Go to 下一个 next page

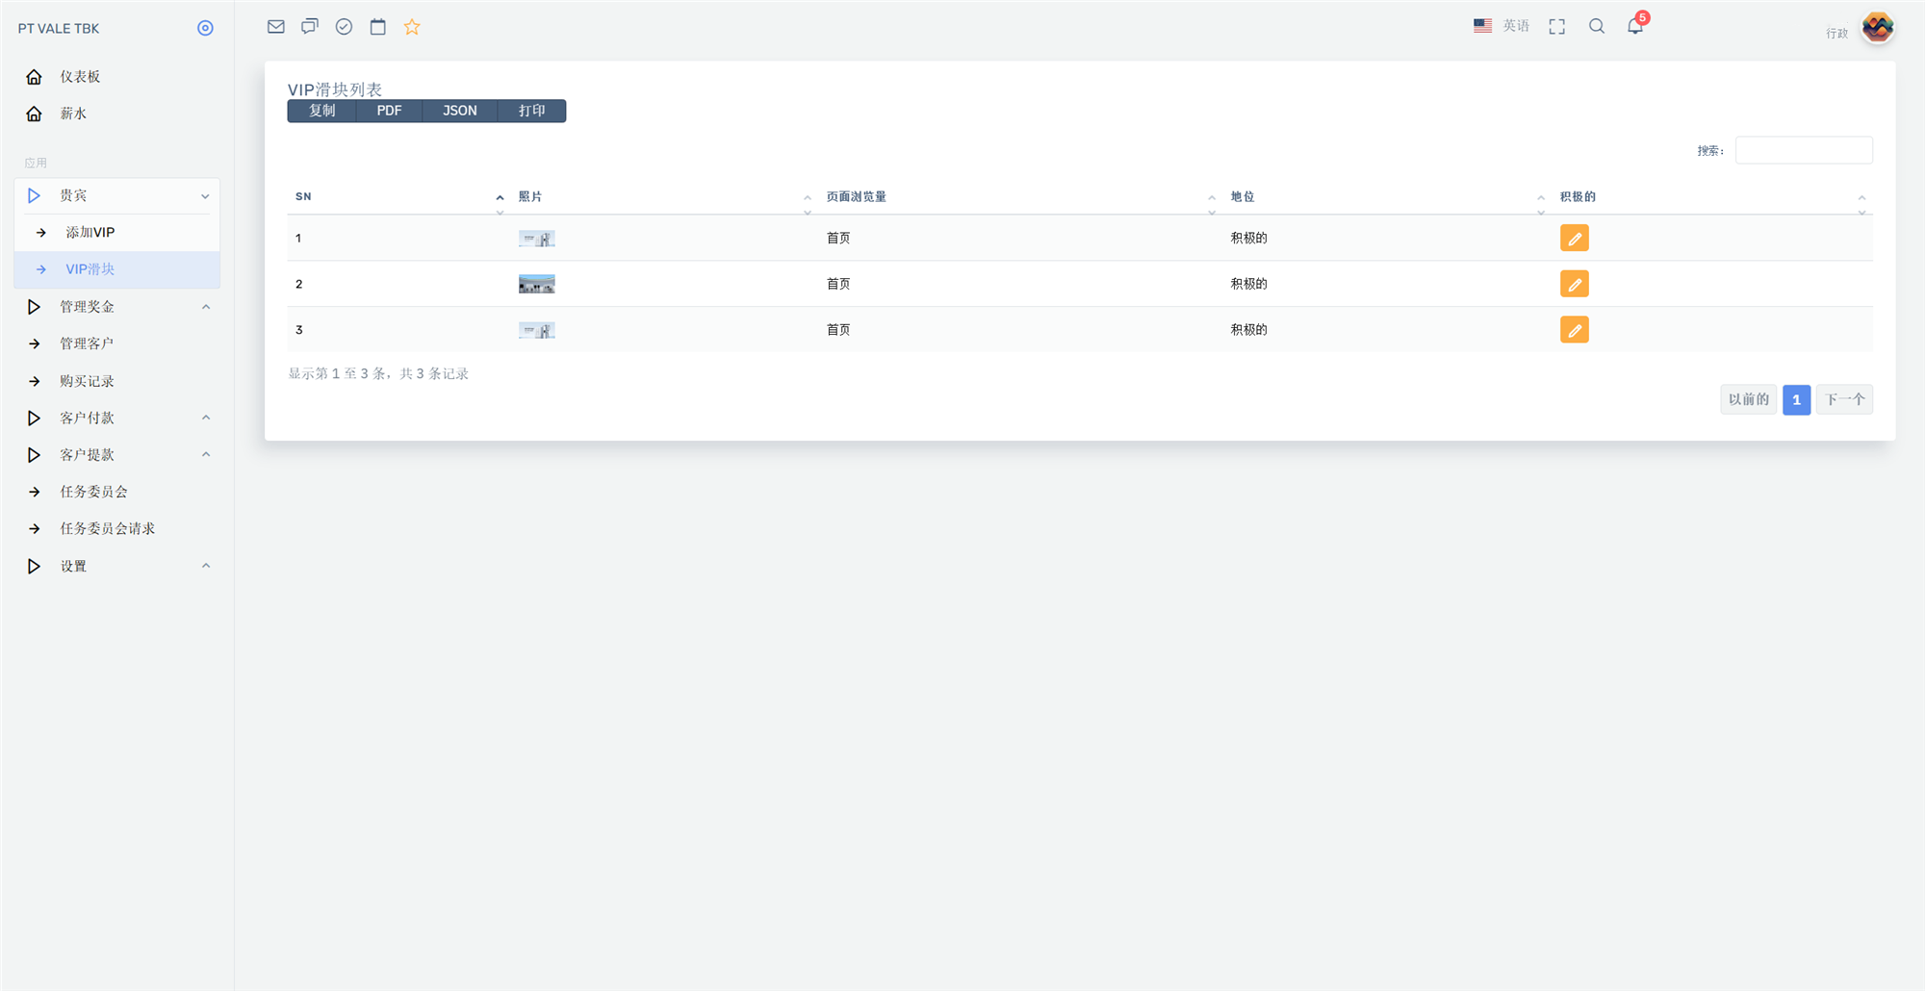click(x=1844, y=399)
